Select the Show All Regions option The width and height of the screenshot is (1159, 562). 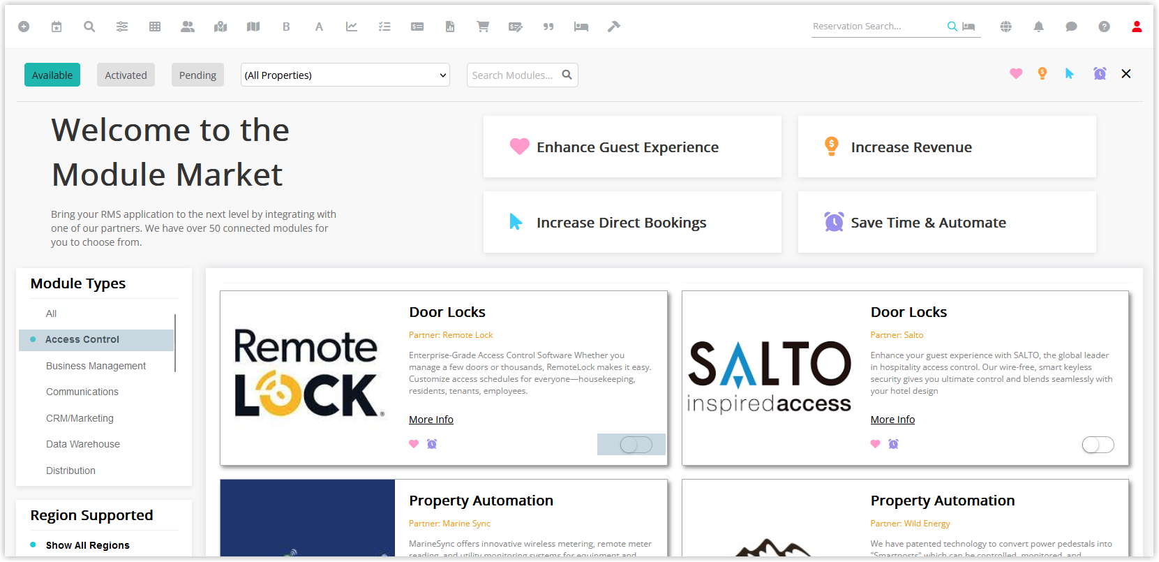(x=87, y=545)
